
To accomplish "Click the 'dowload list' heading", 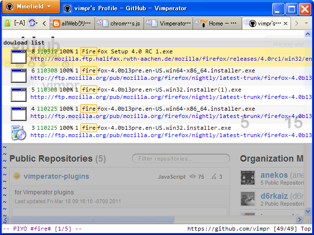I will pos(24,43).
